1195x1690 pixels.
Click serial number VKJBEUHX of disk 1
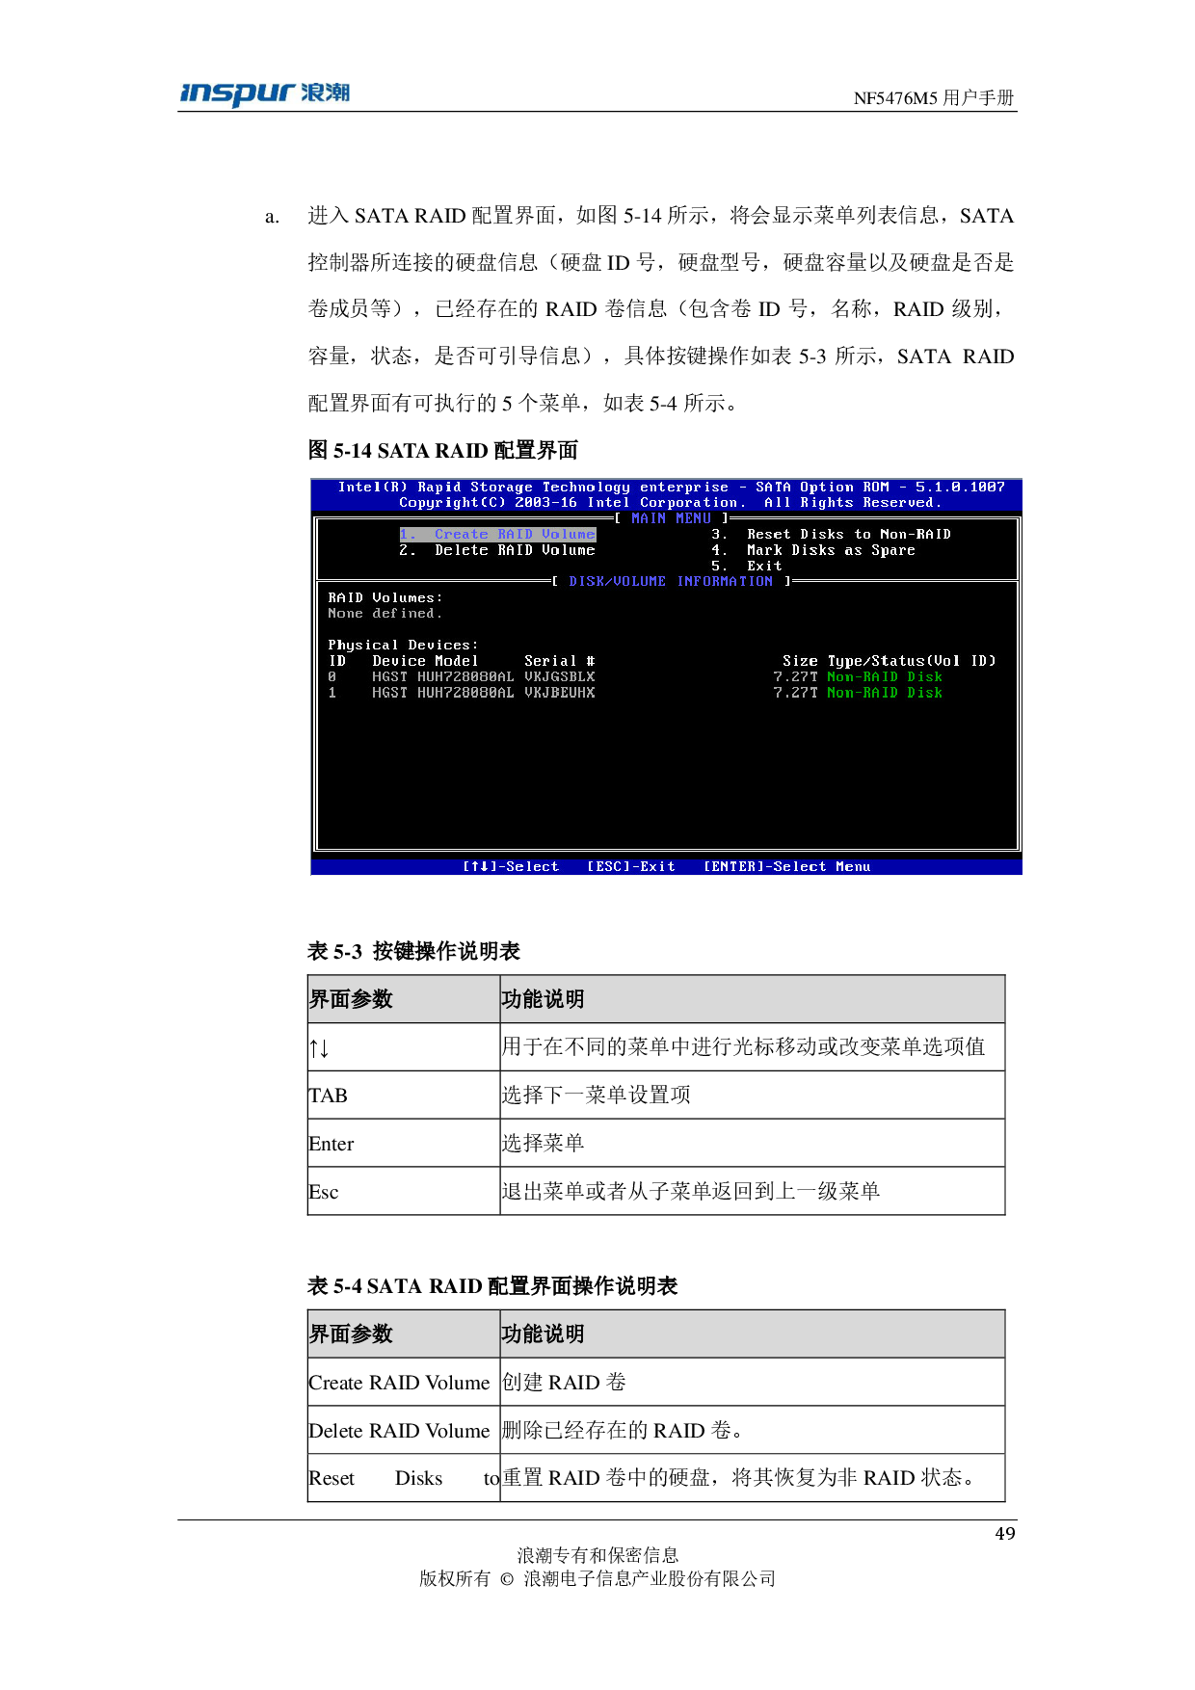tap(559, 693)
